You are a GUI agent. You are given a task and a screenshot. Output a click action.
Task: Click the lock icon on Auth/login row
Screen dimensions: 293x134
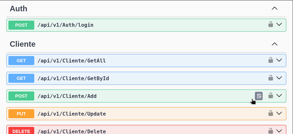pyautogui.click(x=271, y=24)
